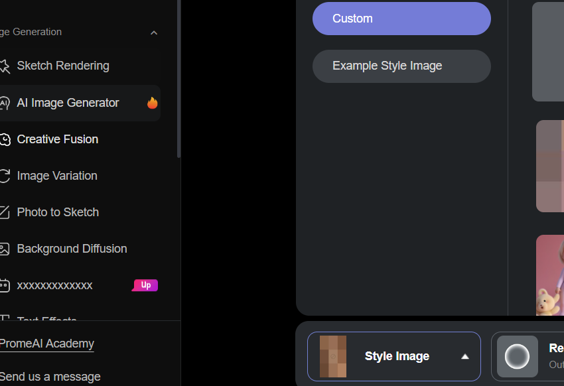Open the Image Variation menu item

tap(57, 176)
